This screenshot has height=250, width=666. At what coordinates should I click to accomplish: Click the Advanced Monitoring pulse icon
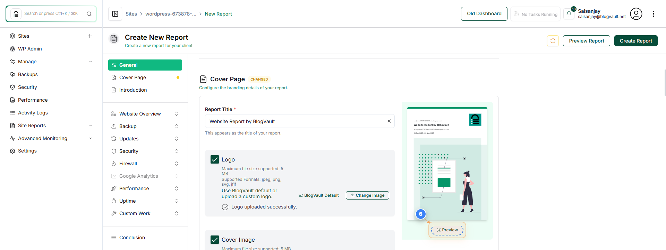(x=12, y=138)
